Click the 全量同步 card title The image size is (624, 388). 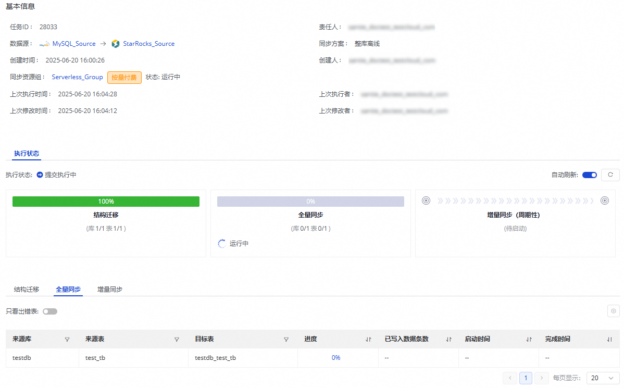(x=310, y=215)
